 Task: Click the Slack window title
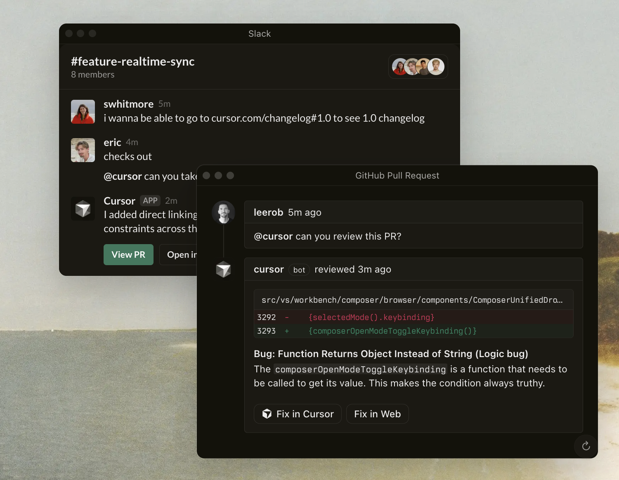tap(260, 34)
